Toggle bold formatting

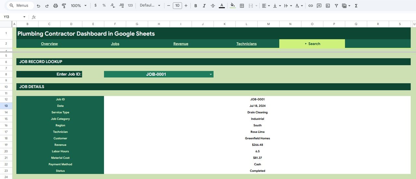click(196, 6)
